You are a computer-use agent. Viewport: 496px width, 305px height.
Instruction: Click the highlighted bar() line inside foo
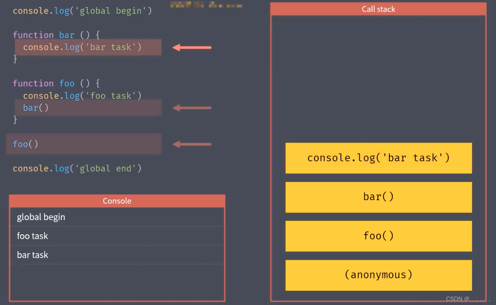coord(36,108)
